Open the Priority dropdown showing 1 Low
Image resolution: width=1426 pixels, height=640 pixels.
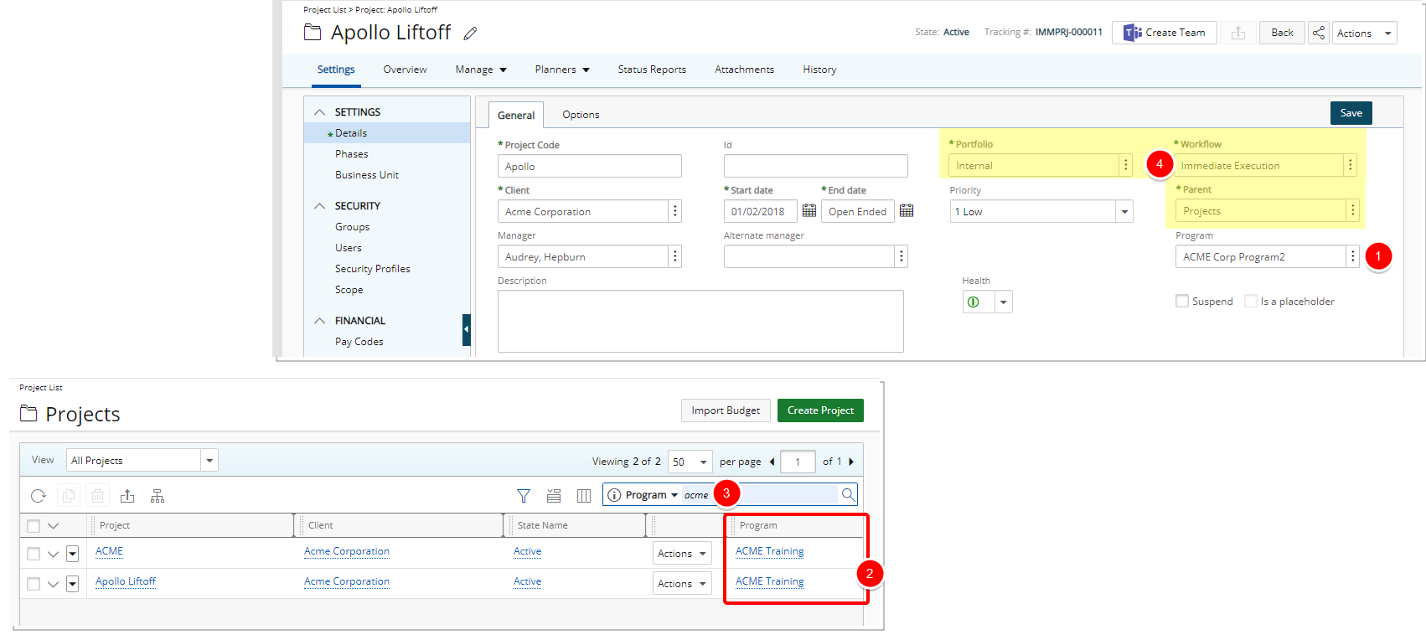pos(1124,211)
